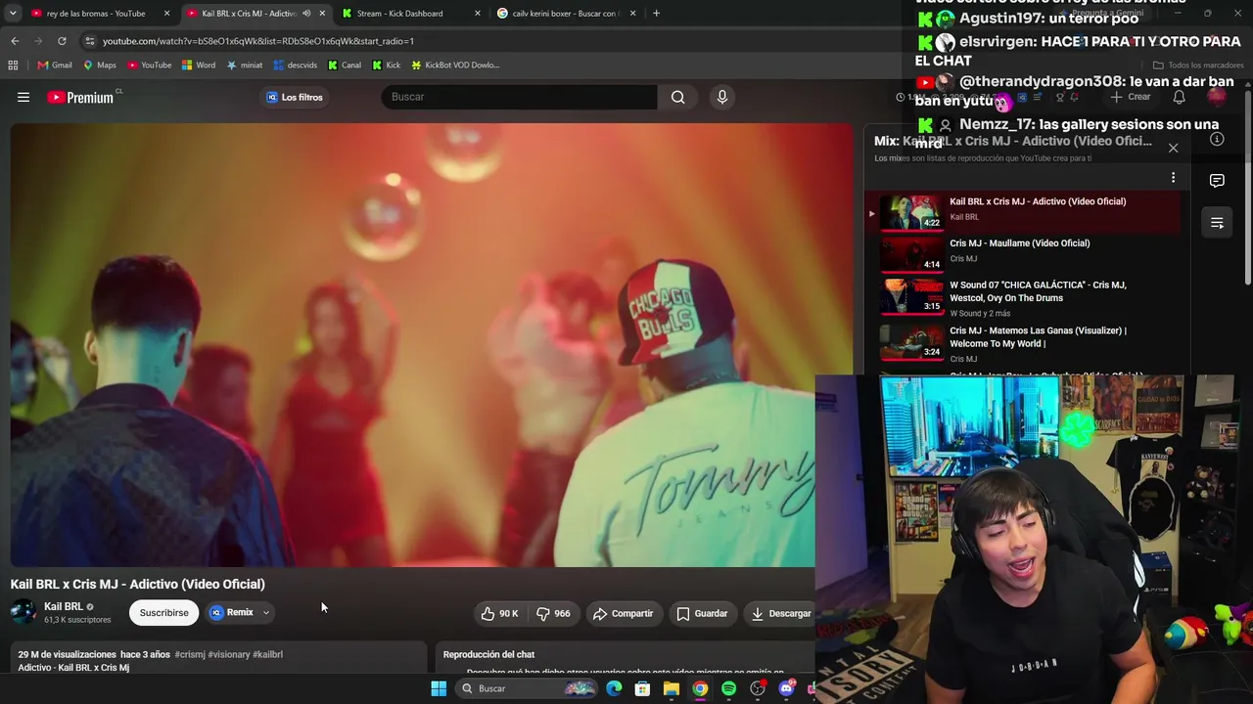
Task: Open the info icon in the sidebar
Action: (x=1217, y=139)
